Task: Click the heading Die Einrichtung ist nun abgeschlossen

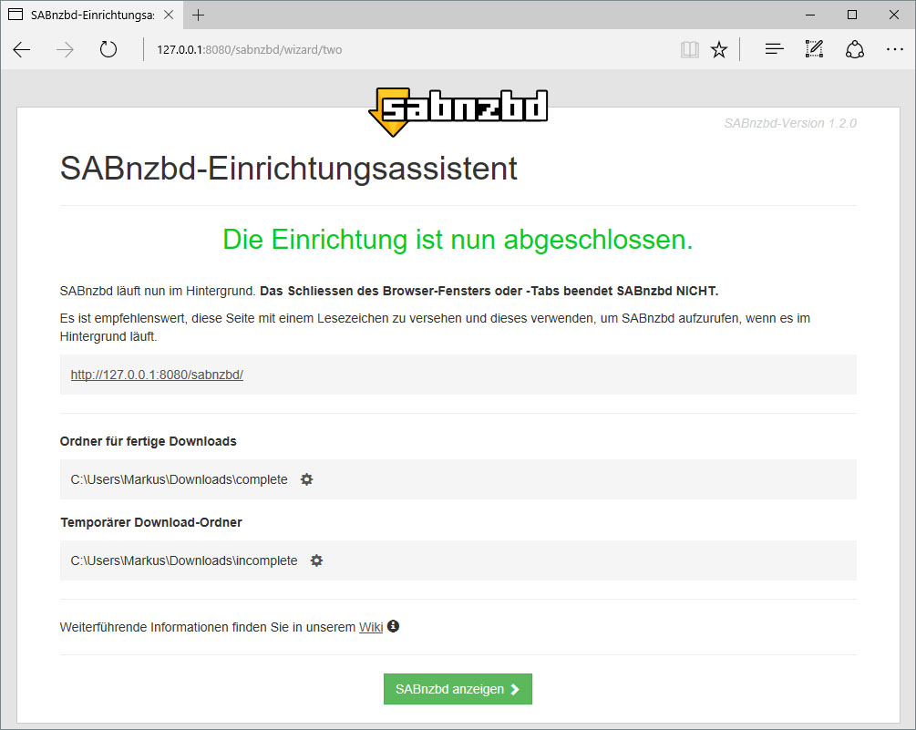Action: pyautogui.click(x=458, y=240)
